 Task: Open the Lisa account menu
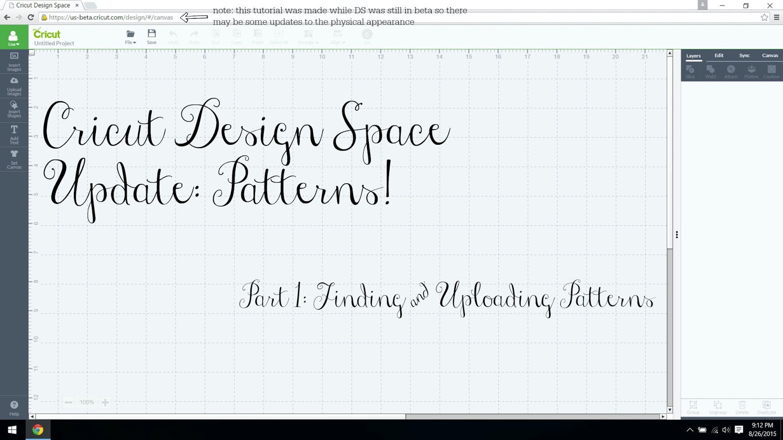pos(14,38)
